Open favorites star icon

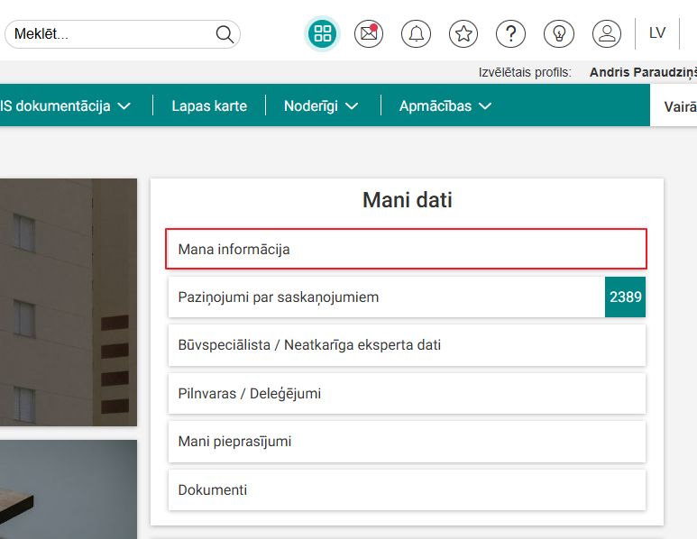[463, 34]
